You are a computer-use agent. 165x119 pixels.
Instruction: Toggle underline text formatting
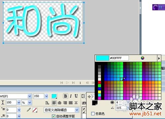pos(76,96)
